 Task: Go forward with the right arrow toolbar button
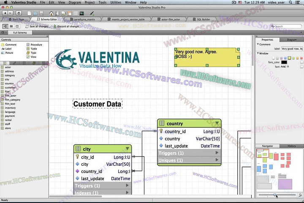point(10,13)
